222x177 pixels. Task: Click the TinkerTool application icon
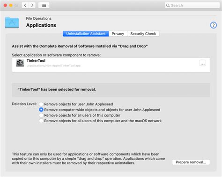[20, 63]
